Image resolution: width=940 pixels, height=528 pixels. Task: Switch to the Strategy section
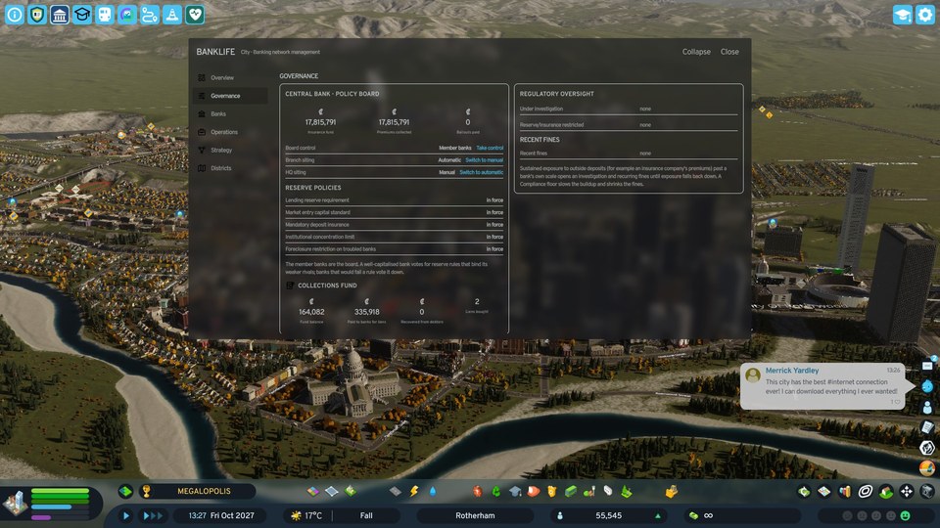tap(230, 151)
